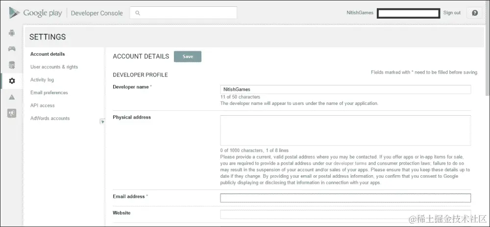The width and height of the screenshot is (490, 227).
Task: Open Alerts warning triangle icon in sidebar
Action: click(x=12, y=97)
